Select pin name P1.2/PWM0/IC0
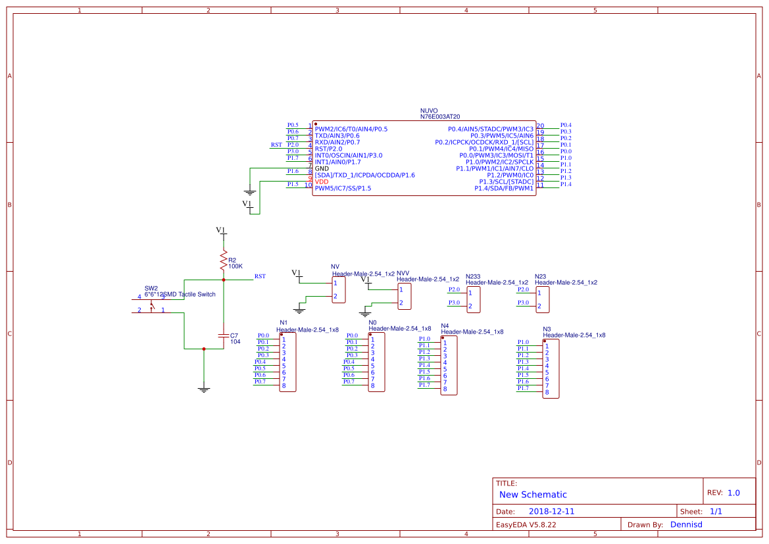This screenshot has width=769, height=544. tap(510, 175)
